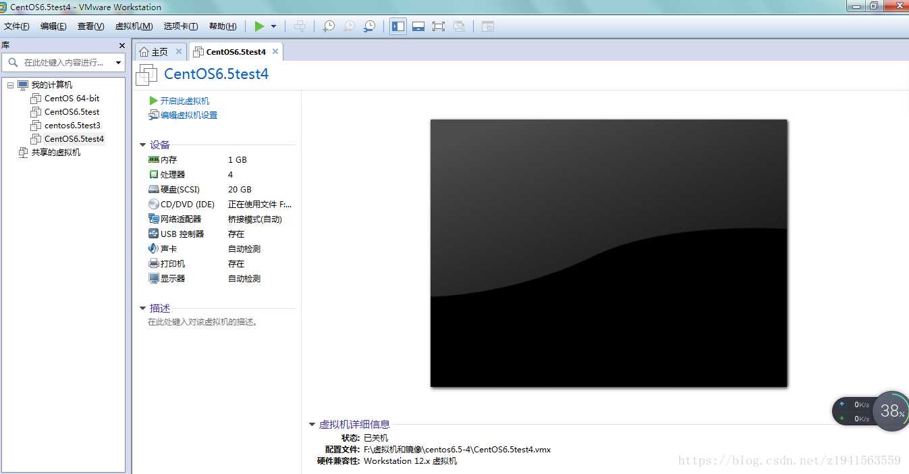Screen dimensions: 909x474
Task: Open the 编辑(E) menu
Action: (x=53, y=26)
